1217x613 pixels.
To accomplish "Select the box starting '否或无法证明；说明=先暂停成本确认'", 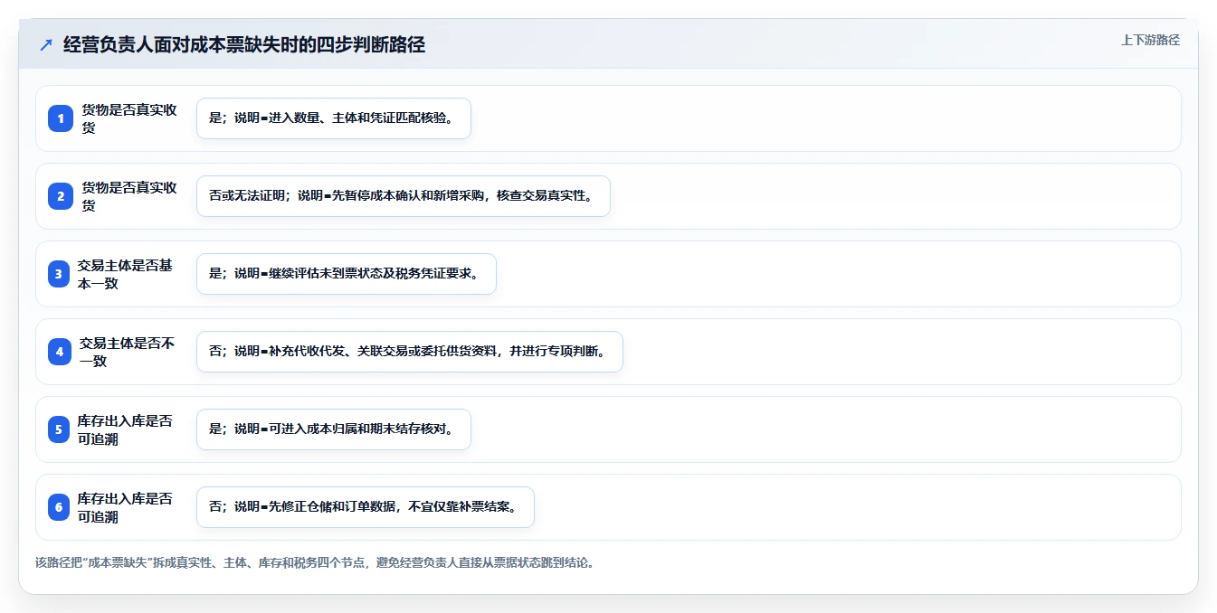I will [404, 196].
